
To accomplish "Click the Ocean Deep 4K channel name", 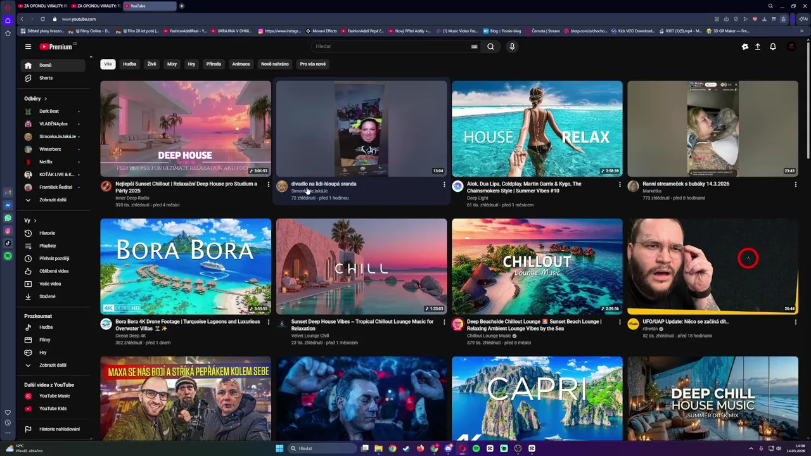I will pyautogui.click(x=131, y=336).
